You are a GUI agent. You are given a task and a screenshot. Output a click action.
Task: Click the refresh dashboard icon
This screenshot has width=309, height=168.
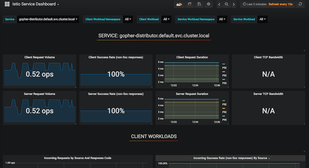click(300, 4)
